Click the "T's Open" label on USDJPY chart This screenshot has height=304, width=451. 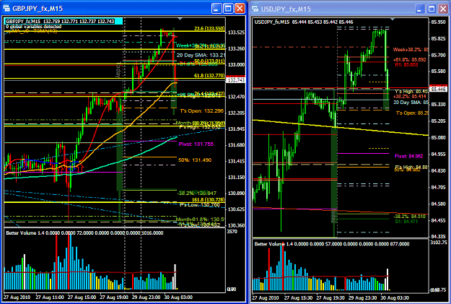point(412,113)
